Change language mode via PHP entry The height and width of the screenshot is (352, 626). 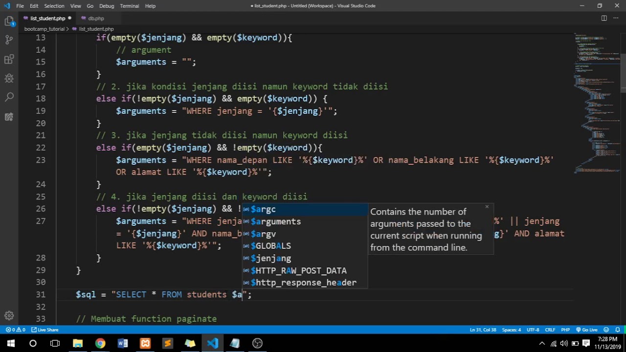point(565,330)
